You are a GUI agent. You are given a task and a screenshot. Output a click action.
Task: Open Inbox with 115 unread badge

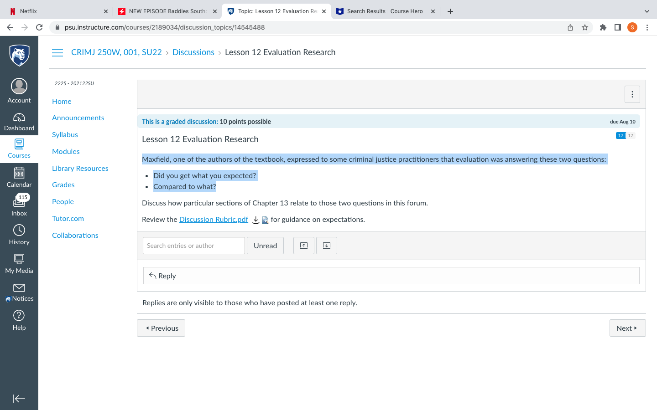(x=19, y=206)
